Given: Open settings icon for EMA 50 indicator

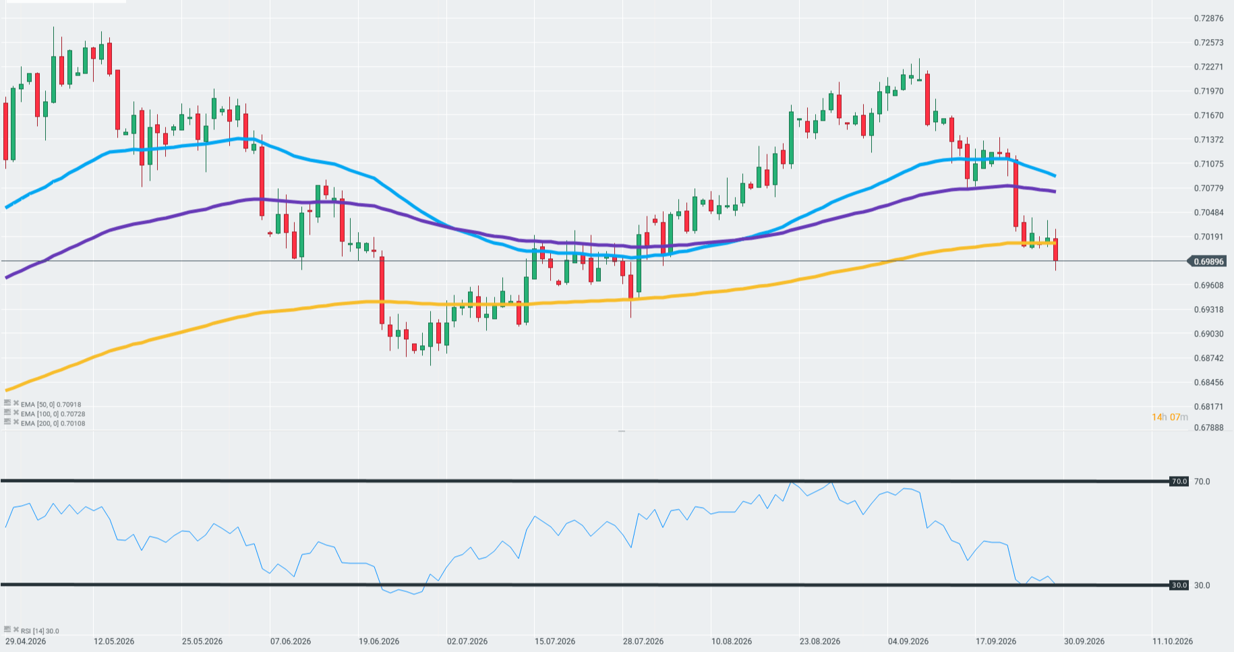Looking at the screenshot, I should tap(7, 403).
